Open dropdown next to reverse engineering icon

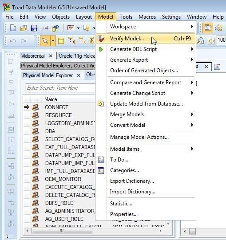pyautogui.click(x=78, y=28)
